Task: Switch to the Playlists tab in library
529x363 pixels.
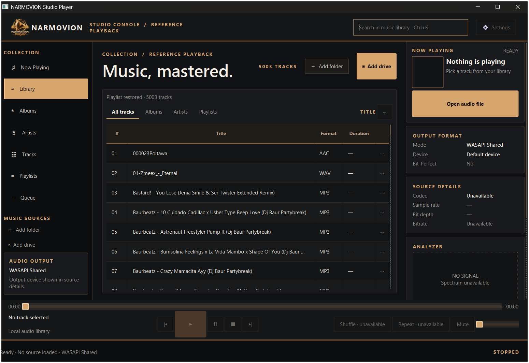Action: 208,112
